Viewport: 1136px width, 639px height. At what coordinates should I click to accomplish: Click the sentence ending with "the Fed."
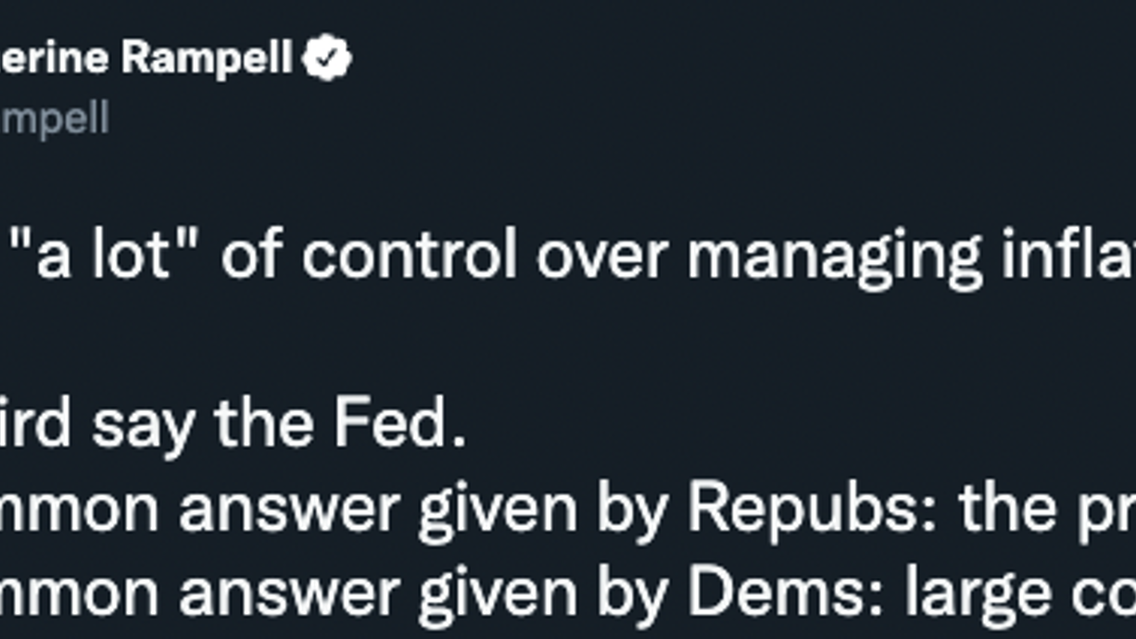(x=233, y=425)
